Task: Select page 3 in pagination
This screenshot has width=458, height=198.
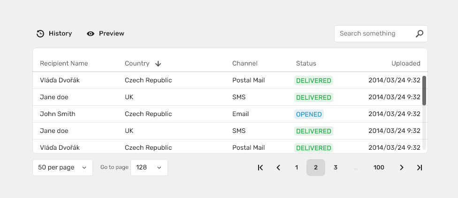Action: (336, 168)
